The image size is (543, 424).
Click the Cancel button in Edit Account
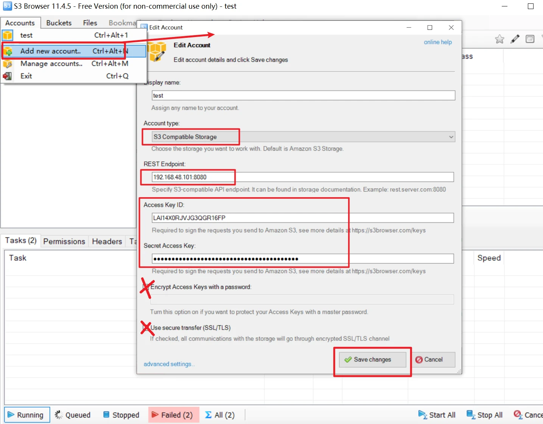(x=429, y=359)
